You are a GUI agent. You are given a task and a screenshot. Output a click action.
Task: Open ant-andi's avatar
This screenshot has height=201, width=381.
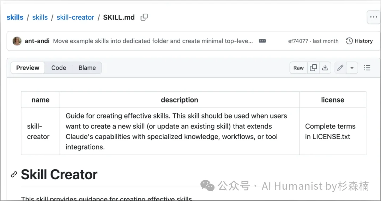click(x=17, y=41)
